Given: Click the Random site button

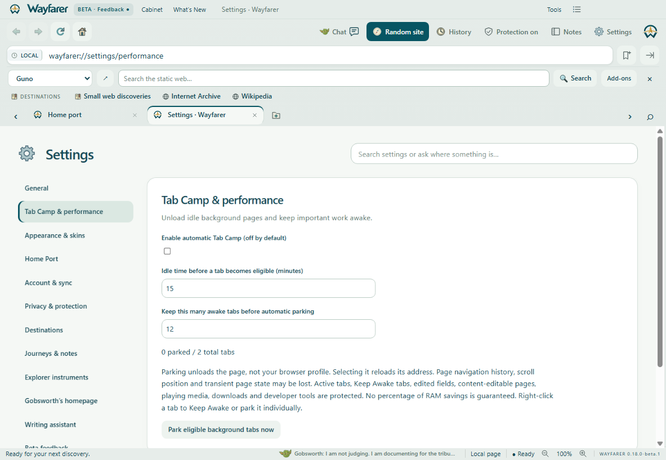Looking at the screenshot, I should [398, 32].
